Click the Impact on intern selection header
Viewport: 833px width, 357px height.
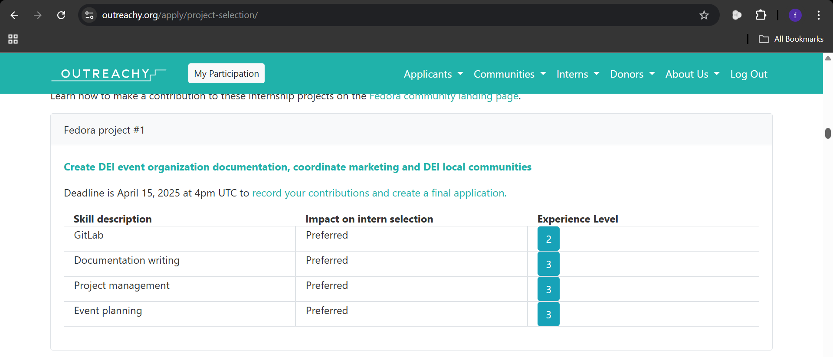pos(369,219)
